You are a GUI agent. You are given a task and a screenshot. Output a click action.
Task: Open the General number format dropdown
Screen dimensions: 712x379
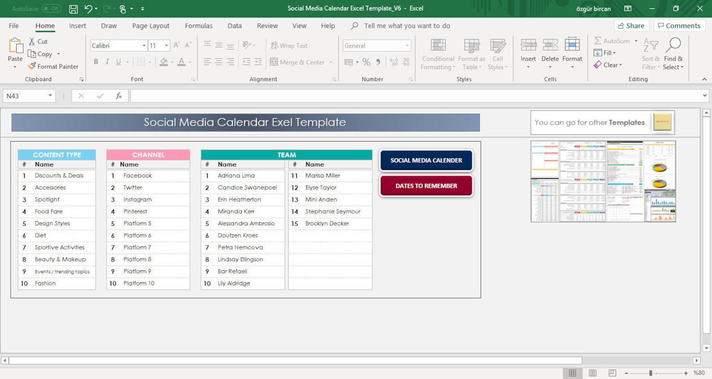[407, 46]
